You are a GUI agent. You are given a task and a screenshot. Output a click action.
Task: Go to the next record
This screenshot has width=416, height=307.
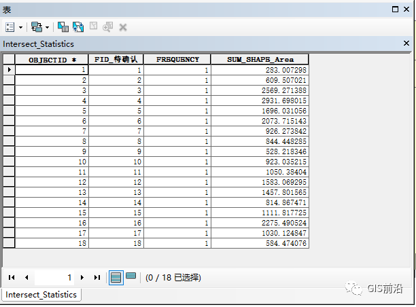click(82, 277)
